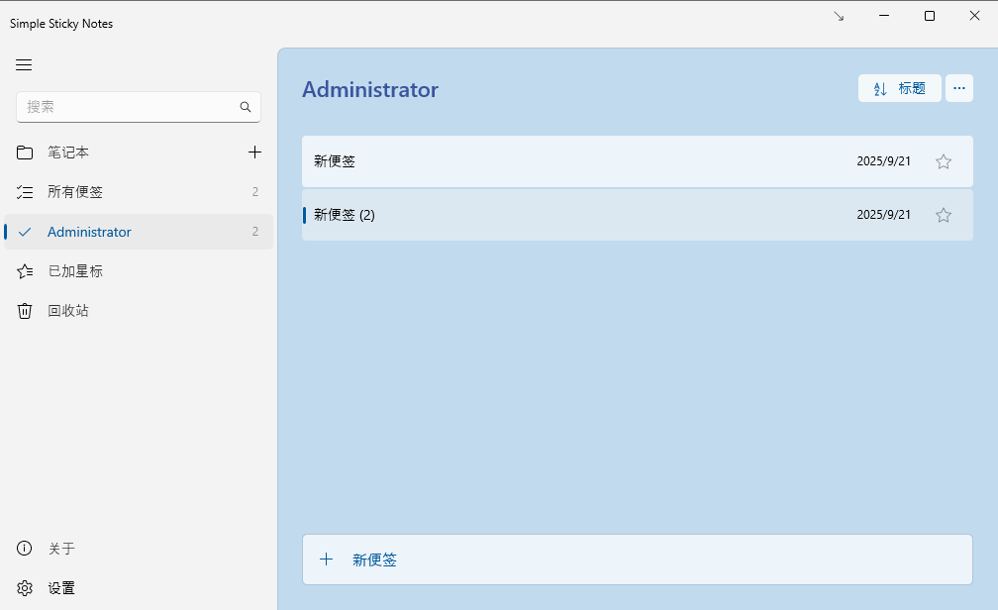Click the compact view arrow in title bar
The width and height of the screenshot is (998, 610).
tap(839, 16)
